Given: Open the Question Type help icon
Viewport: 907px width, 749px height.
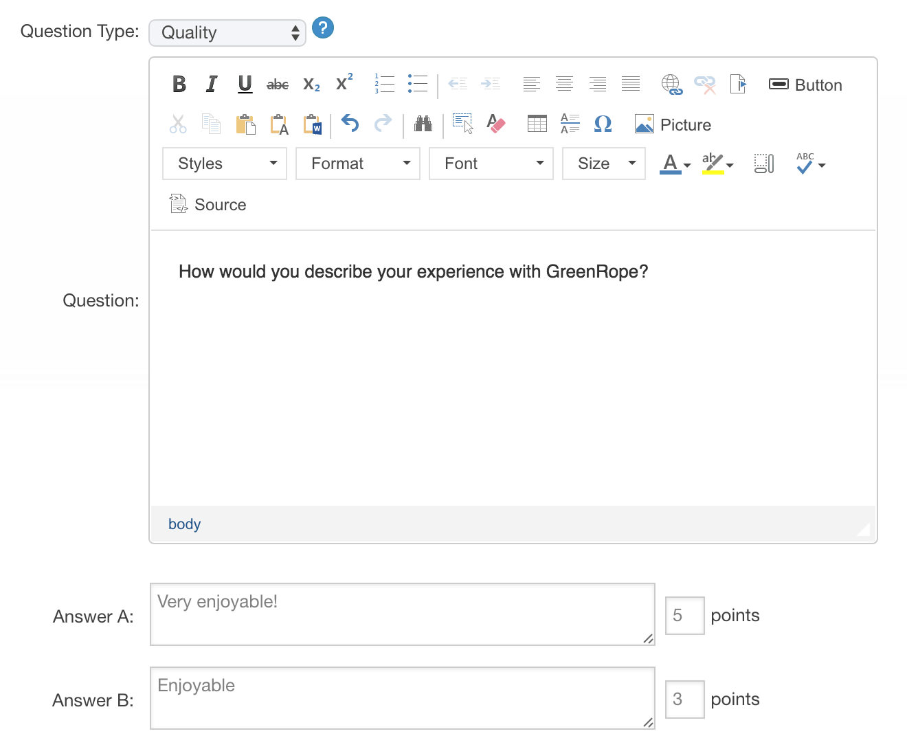Looking at the screenshot, I should click(x=323, y=28).
